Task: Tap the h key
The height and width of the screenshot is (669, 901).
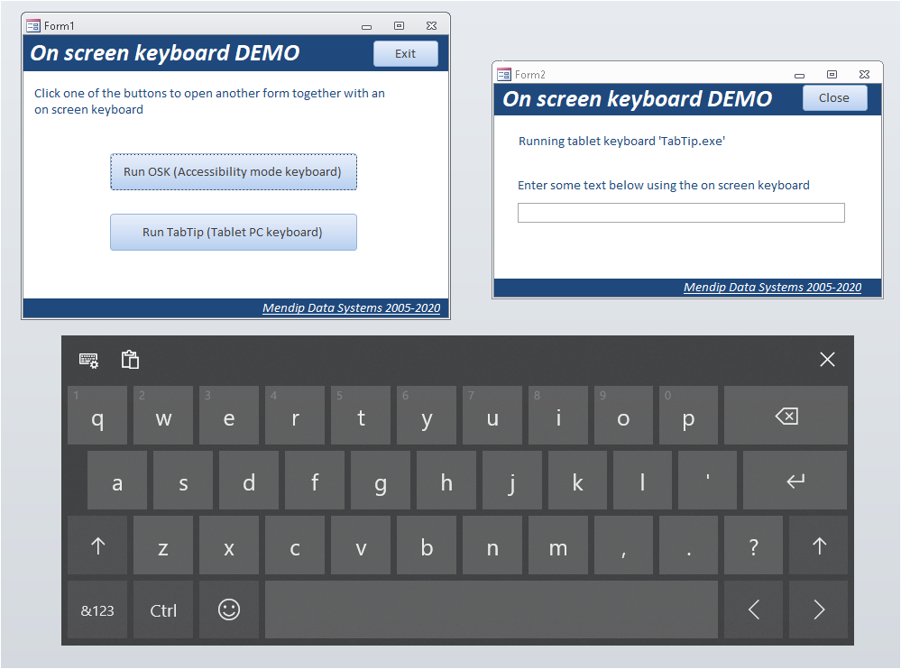Action: [x=446, y=480]
